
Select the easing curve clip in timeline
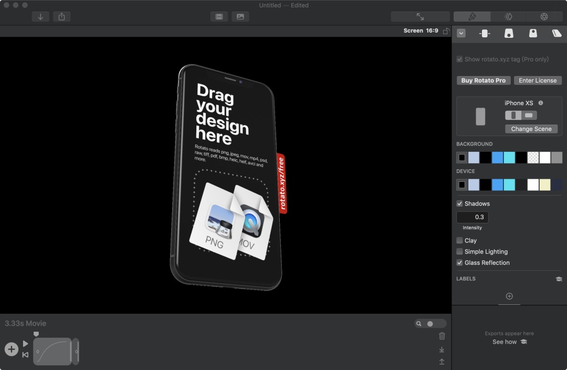click(52, 351)
